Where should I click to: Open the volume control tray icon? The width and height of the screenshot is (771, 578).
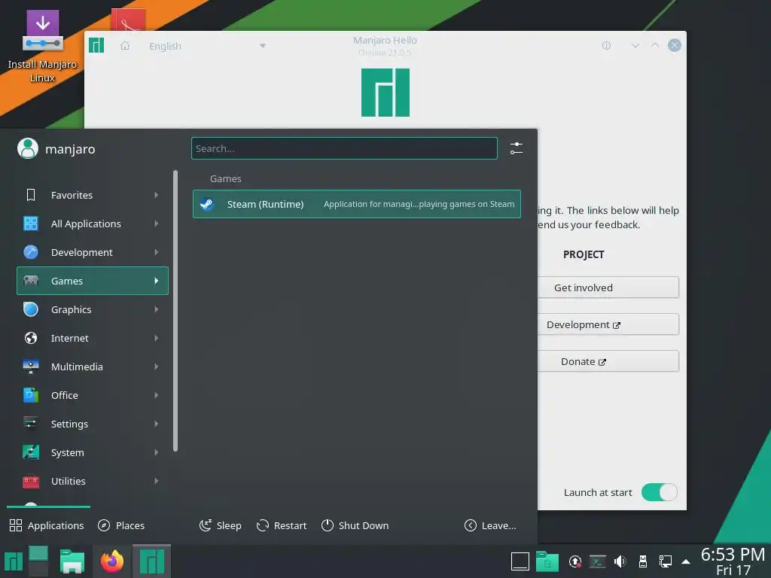point(620,561)
